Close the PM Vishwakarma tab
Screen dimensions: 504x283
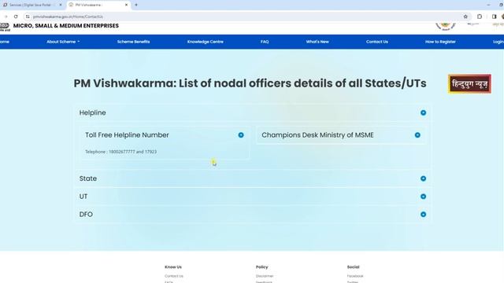pyautogui.click(x=126, y=5)
